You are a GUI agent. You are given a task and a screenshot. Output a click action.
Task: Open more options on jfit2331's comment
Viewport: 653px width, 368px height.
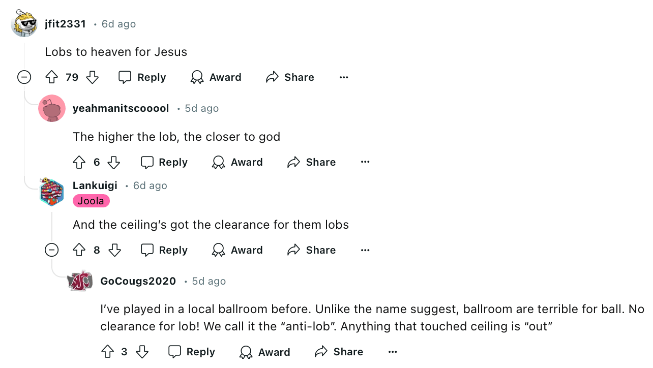[344, 77]
